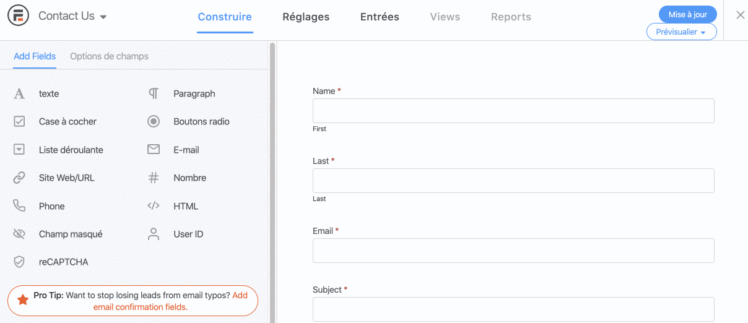Select the Case à cocher checkbox icon
This screenshot has width=748, height=323.
point(19,121)
